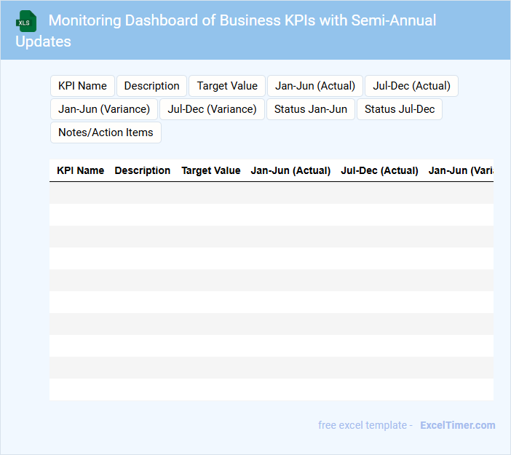Click the green XLS file icon
Viewport: 511px width, 455px height.
(26, 21)
